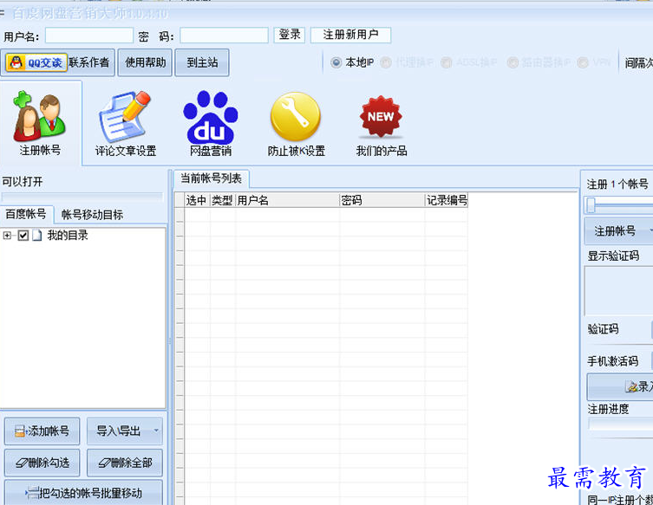Image resolution: width=653 pixels, height=505 pixels.
Task: Open 评论文章设置 comment article settings
Action: pos(126,124)
